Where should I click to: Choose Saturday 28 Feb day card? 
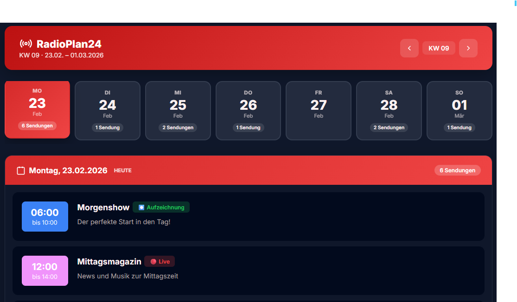pos(389,110)
